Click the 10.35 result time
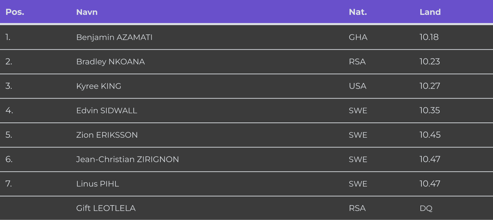Image resolution: width=493 pixels, height=220 pixels. click(x=430, y=111)
